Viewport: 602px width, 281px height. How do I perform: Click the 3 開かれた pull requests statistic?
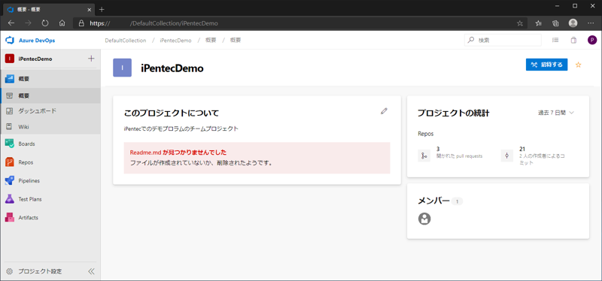[x=459, y=153]
